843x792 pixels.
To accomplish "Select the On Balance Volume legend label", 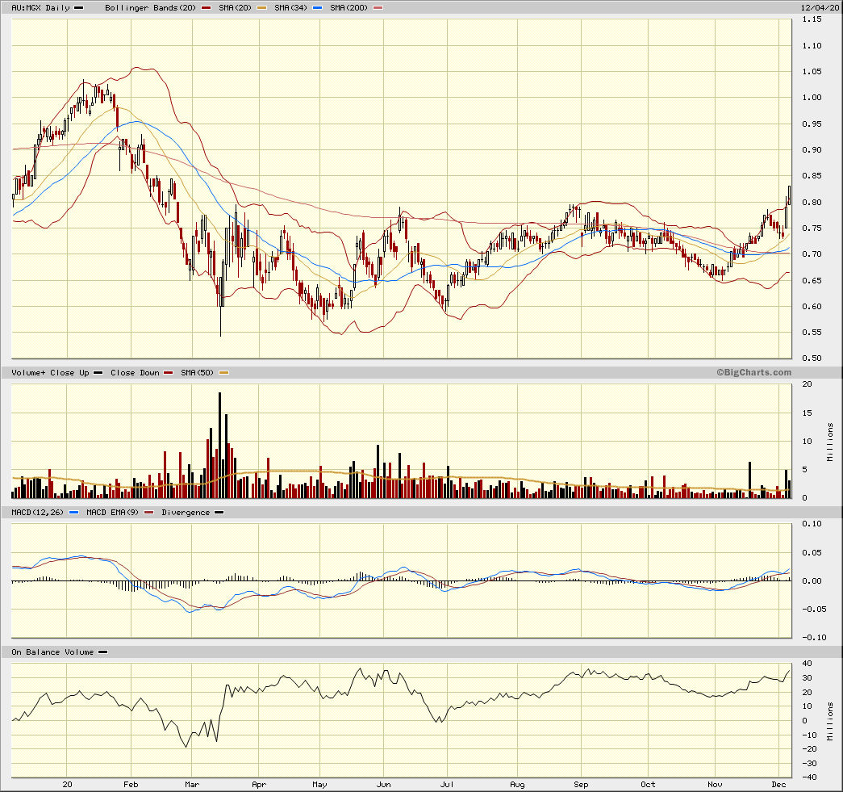I will point(52,652).
